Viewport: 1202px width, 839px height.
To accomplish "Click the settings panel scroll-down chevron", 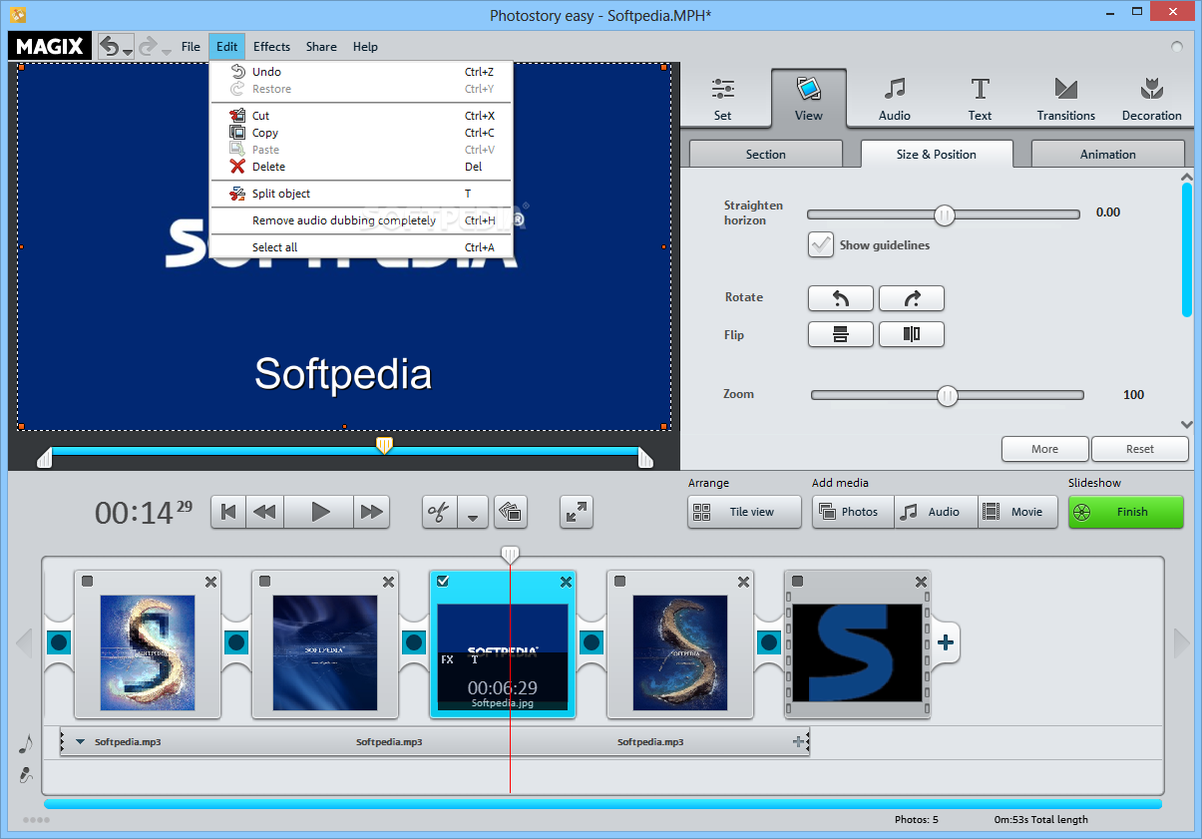I will [x=1187, y=423].
